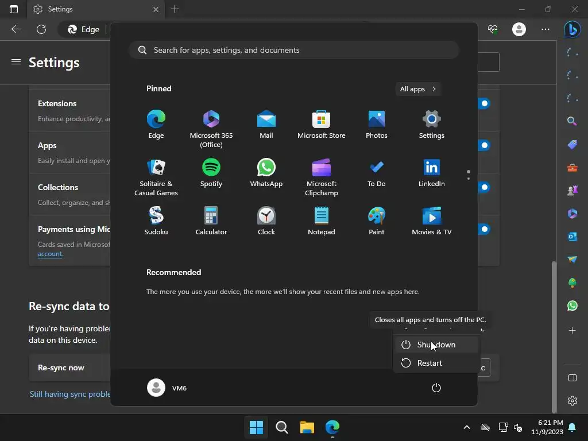Close the Settings tab
The image size is (588, 441).
coord(156,9)
